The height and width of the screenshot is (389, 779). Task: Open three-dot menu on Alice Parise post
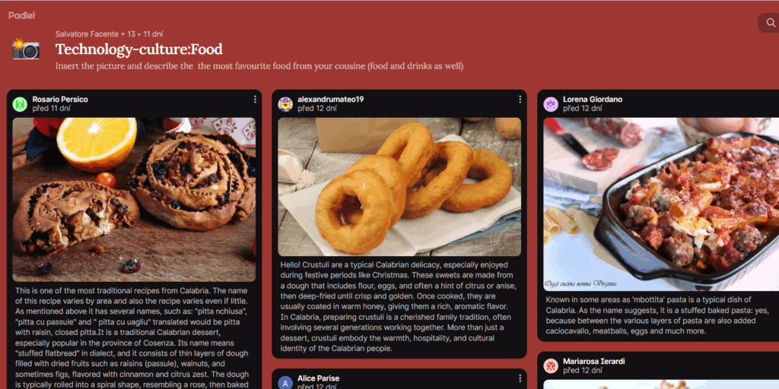pyautogui.click(x=520, y=378)
